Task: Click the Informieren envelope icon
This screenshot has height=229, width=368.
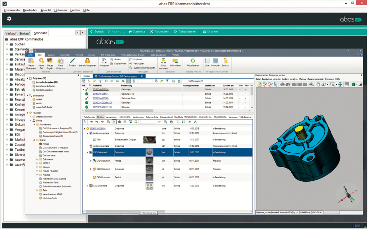Action: (175, 60)
